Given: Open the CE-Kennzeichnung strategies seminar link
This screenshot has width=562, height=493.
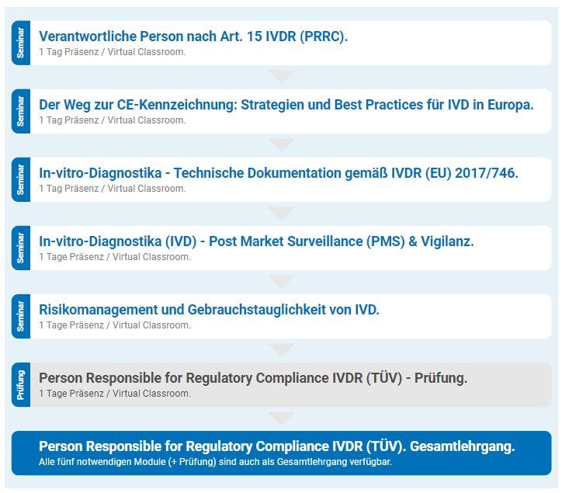Looking at the screenshot, I should (286, 104).
